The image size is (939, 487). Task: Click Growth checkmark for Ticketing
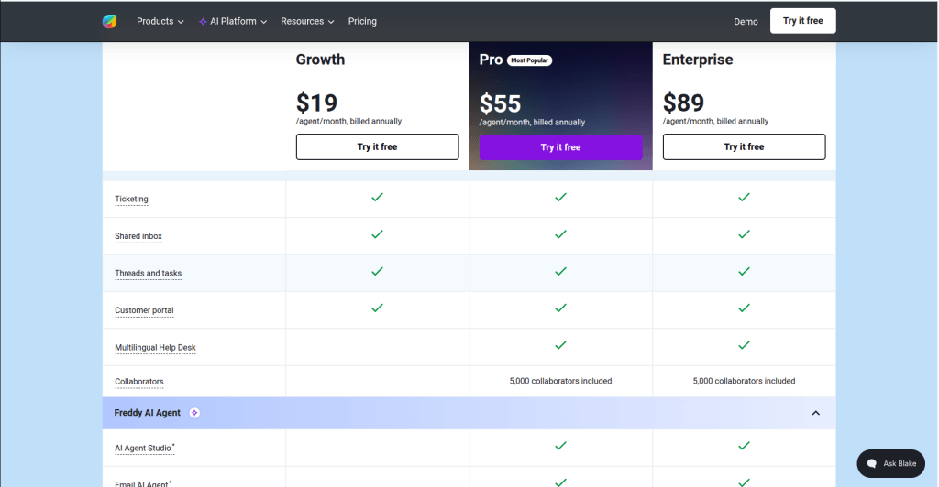[377, 197]
